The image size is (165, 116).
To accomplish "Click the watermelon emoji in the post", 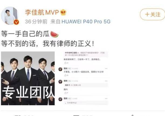I will click(54, 34).
